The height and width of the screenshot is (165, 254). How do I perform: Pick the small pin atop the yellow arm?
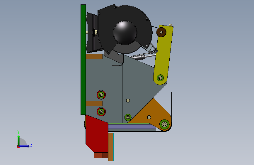[x=171, y=25]
